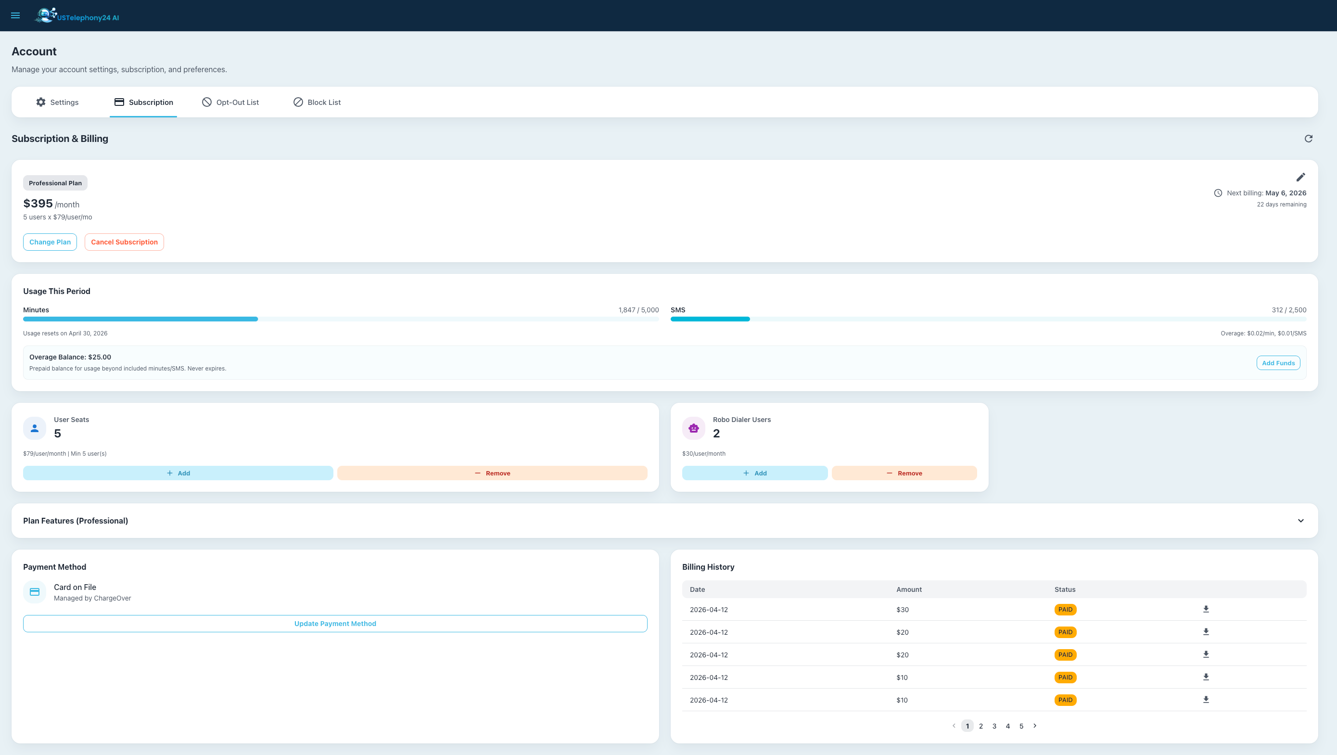The height and width of the screenshot is (755, 1337).
Task: Download the last $10 invoice in list
Action: 1206,700
